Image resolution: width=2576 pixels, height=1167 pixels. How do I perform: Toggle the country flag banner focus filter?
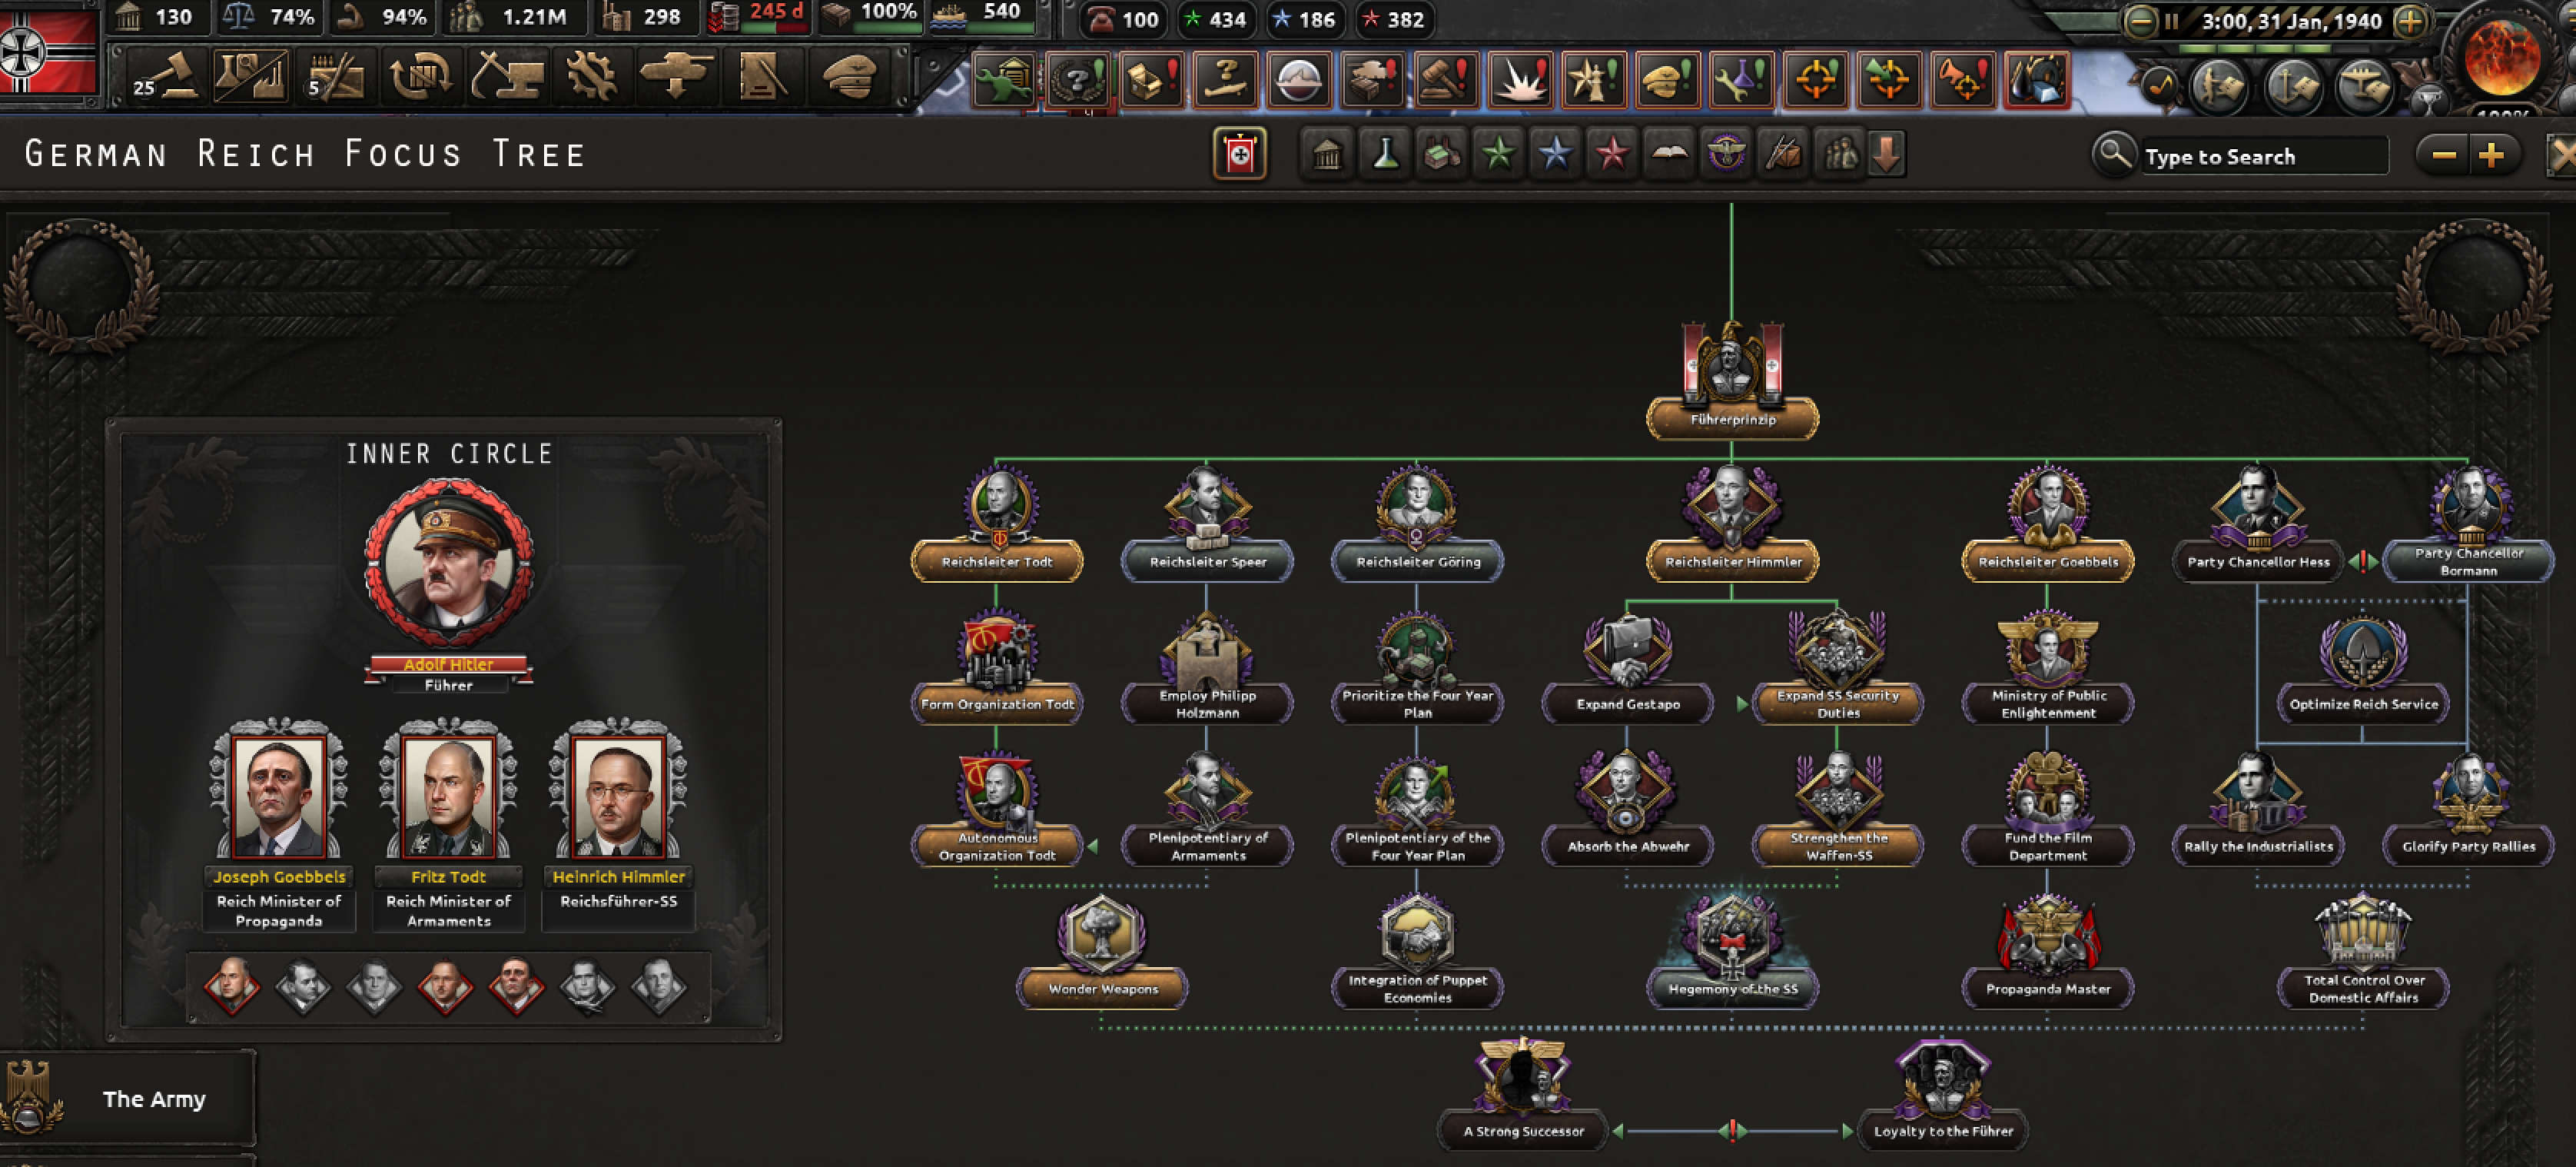[1239, 154]
